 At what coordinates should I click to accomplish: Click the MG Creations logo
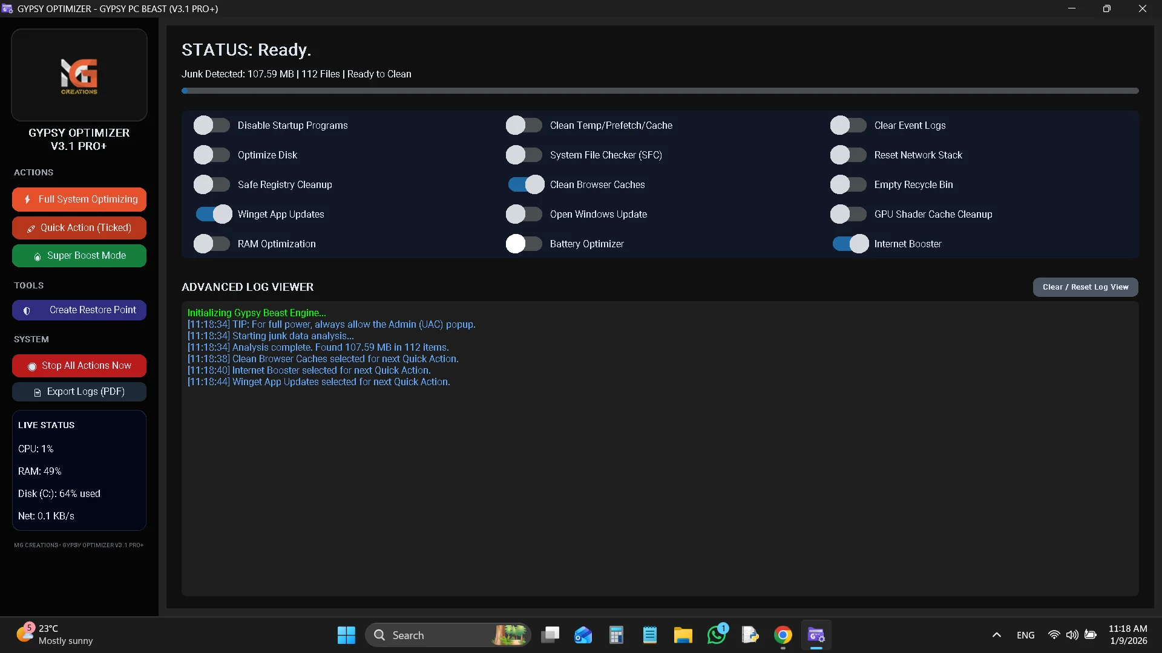[79, 75]
